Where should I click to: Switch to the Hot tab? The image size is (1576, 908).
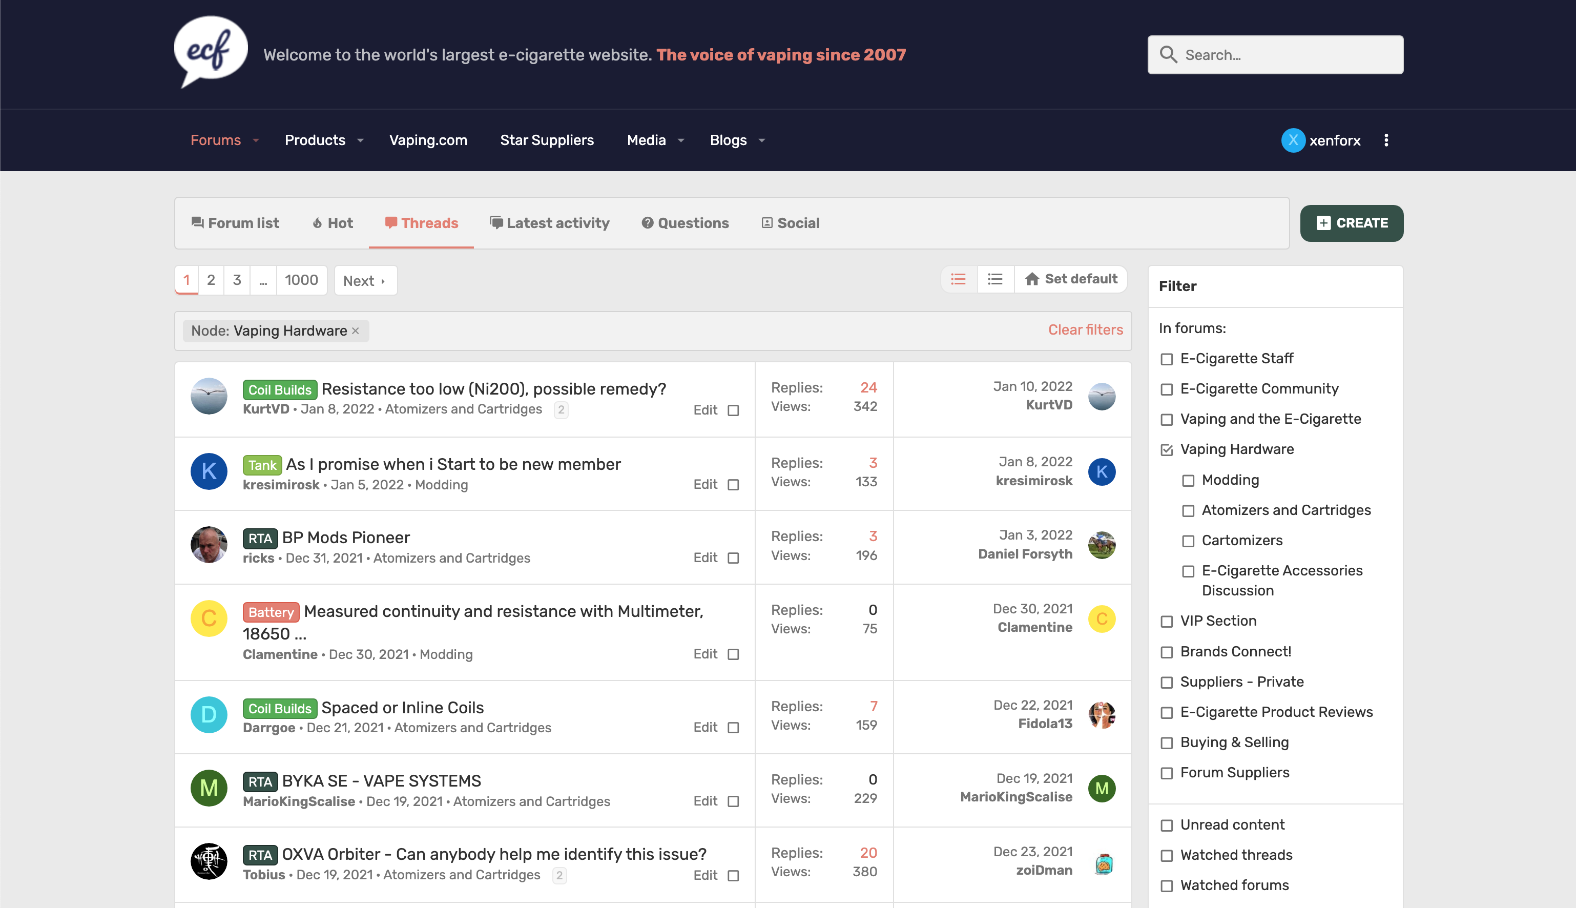pyautogui.click(x=333, y=223)
